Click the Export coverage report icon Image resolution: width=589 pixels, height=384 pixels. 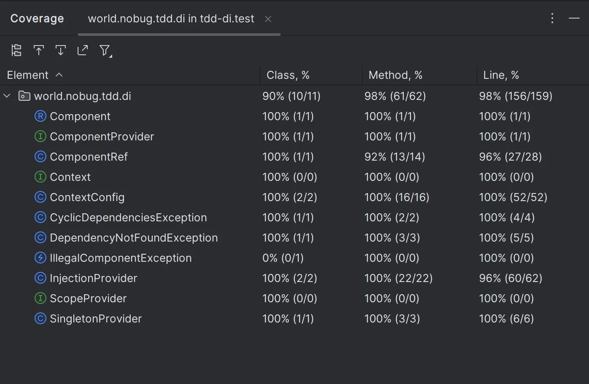[83, 51]
